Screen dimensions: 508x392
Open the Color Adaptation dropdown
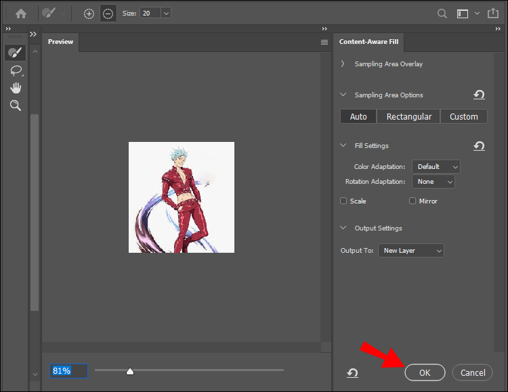[436, 166]
